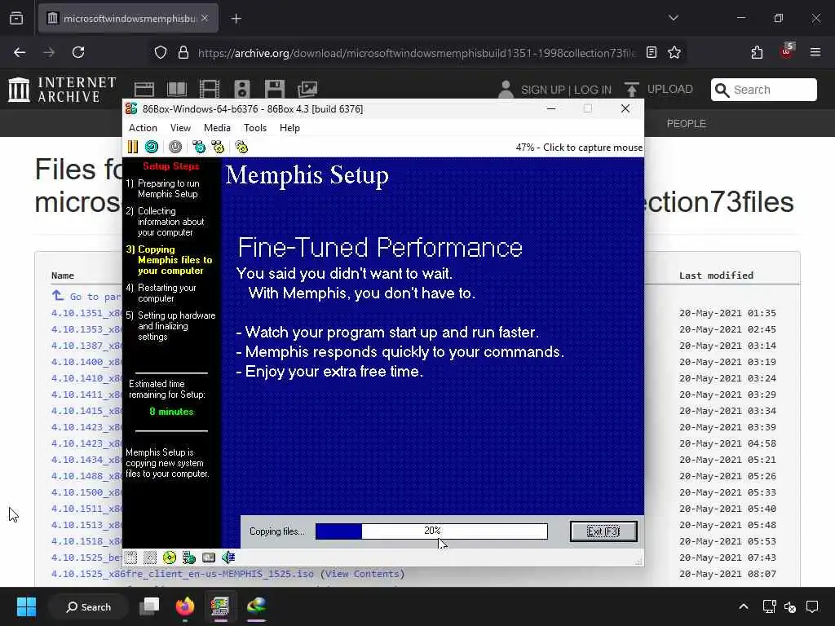Show hidden system tray icons chevron
The image size is (835, 626).
click(744, 606)
